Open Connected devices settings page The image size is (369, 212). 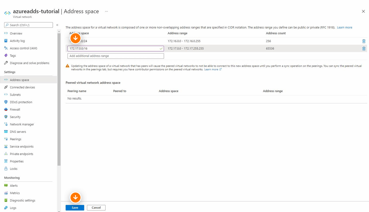(23, 87)
